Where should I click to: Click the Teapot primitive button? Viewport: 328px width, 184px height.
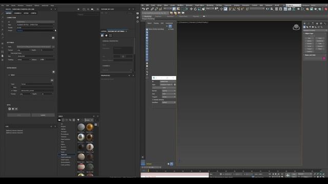310,49
